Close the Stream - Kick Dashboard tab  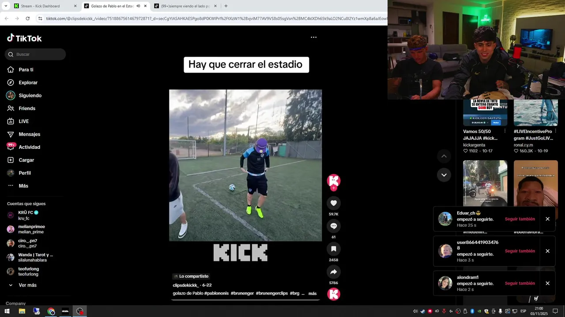point(75,6)
